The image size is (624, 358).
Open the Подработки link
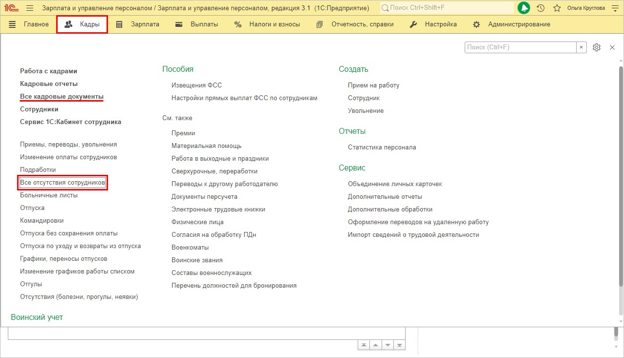click(38, 170)
